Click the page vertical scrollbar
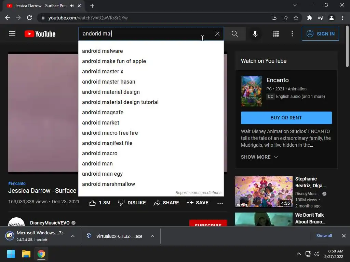Image resolution: width=350 pixels, height=262 pixels. point(347,46)
